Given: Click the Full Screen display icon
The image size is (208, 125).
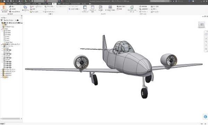Looking at the screenshot, I should [93, 7].
